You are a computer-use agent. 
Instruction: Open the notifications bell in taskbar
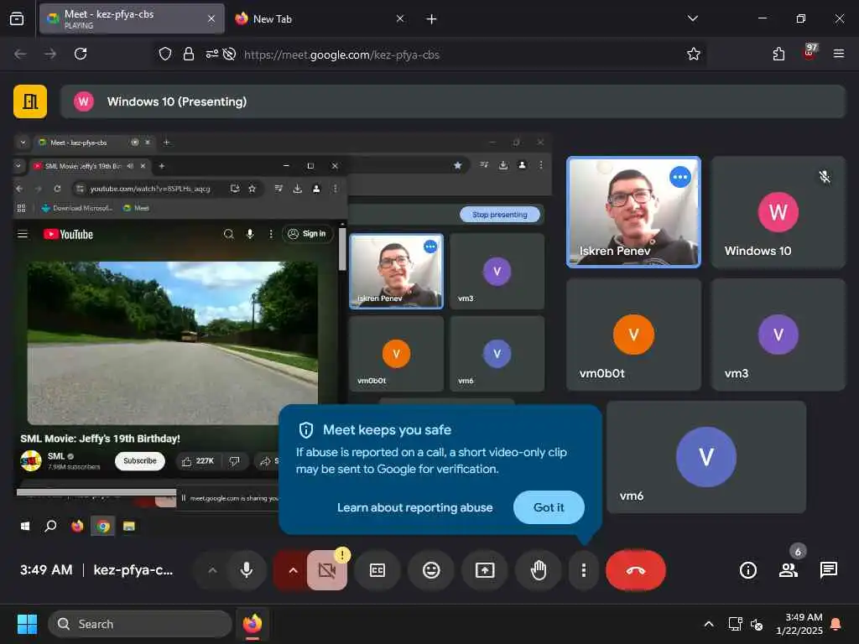[836, 624]
